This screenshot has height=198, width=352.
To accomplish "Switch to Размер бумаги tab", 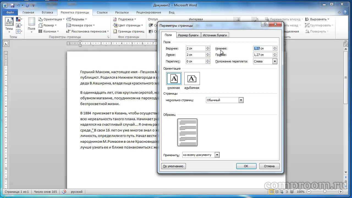I will [x=188, y=35].
